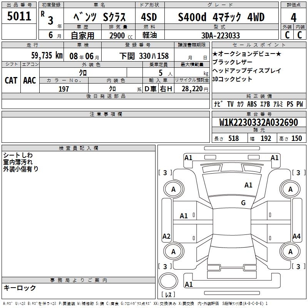The height and width of the screenshot is (308, 308).
Task: Select the rear-left wheel circle marked A
Action: pyautogui.click(x=173, y=252)
